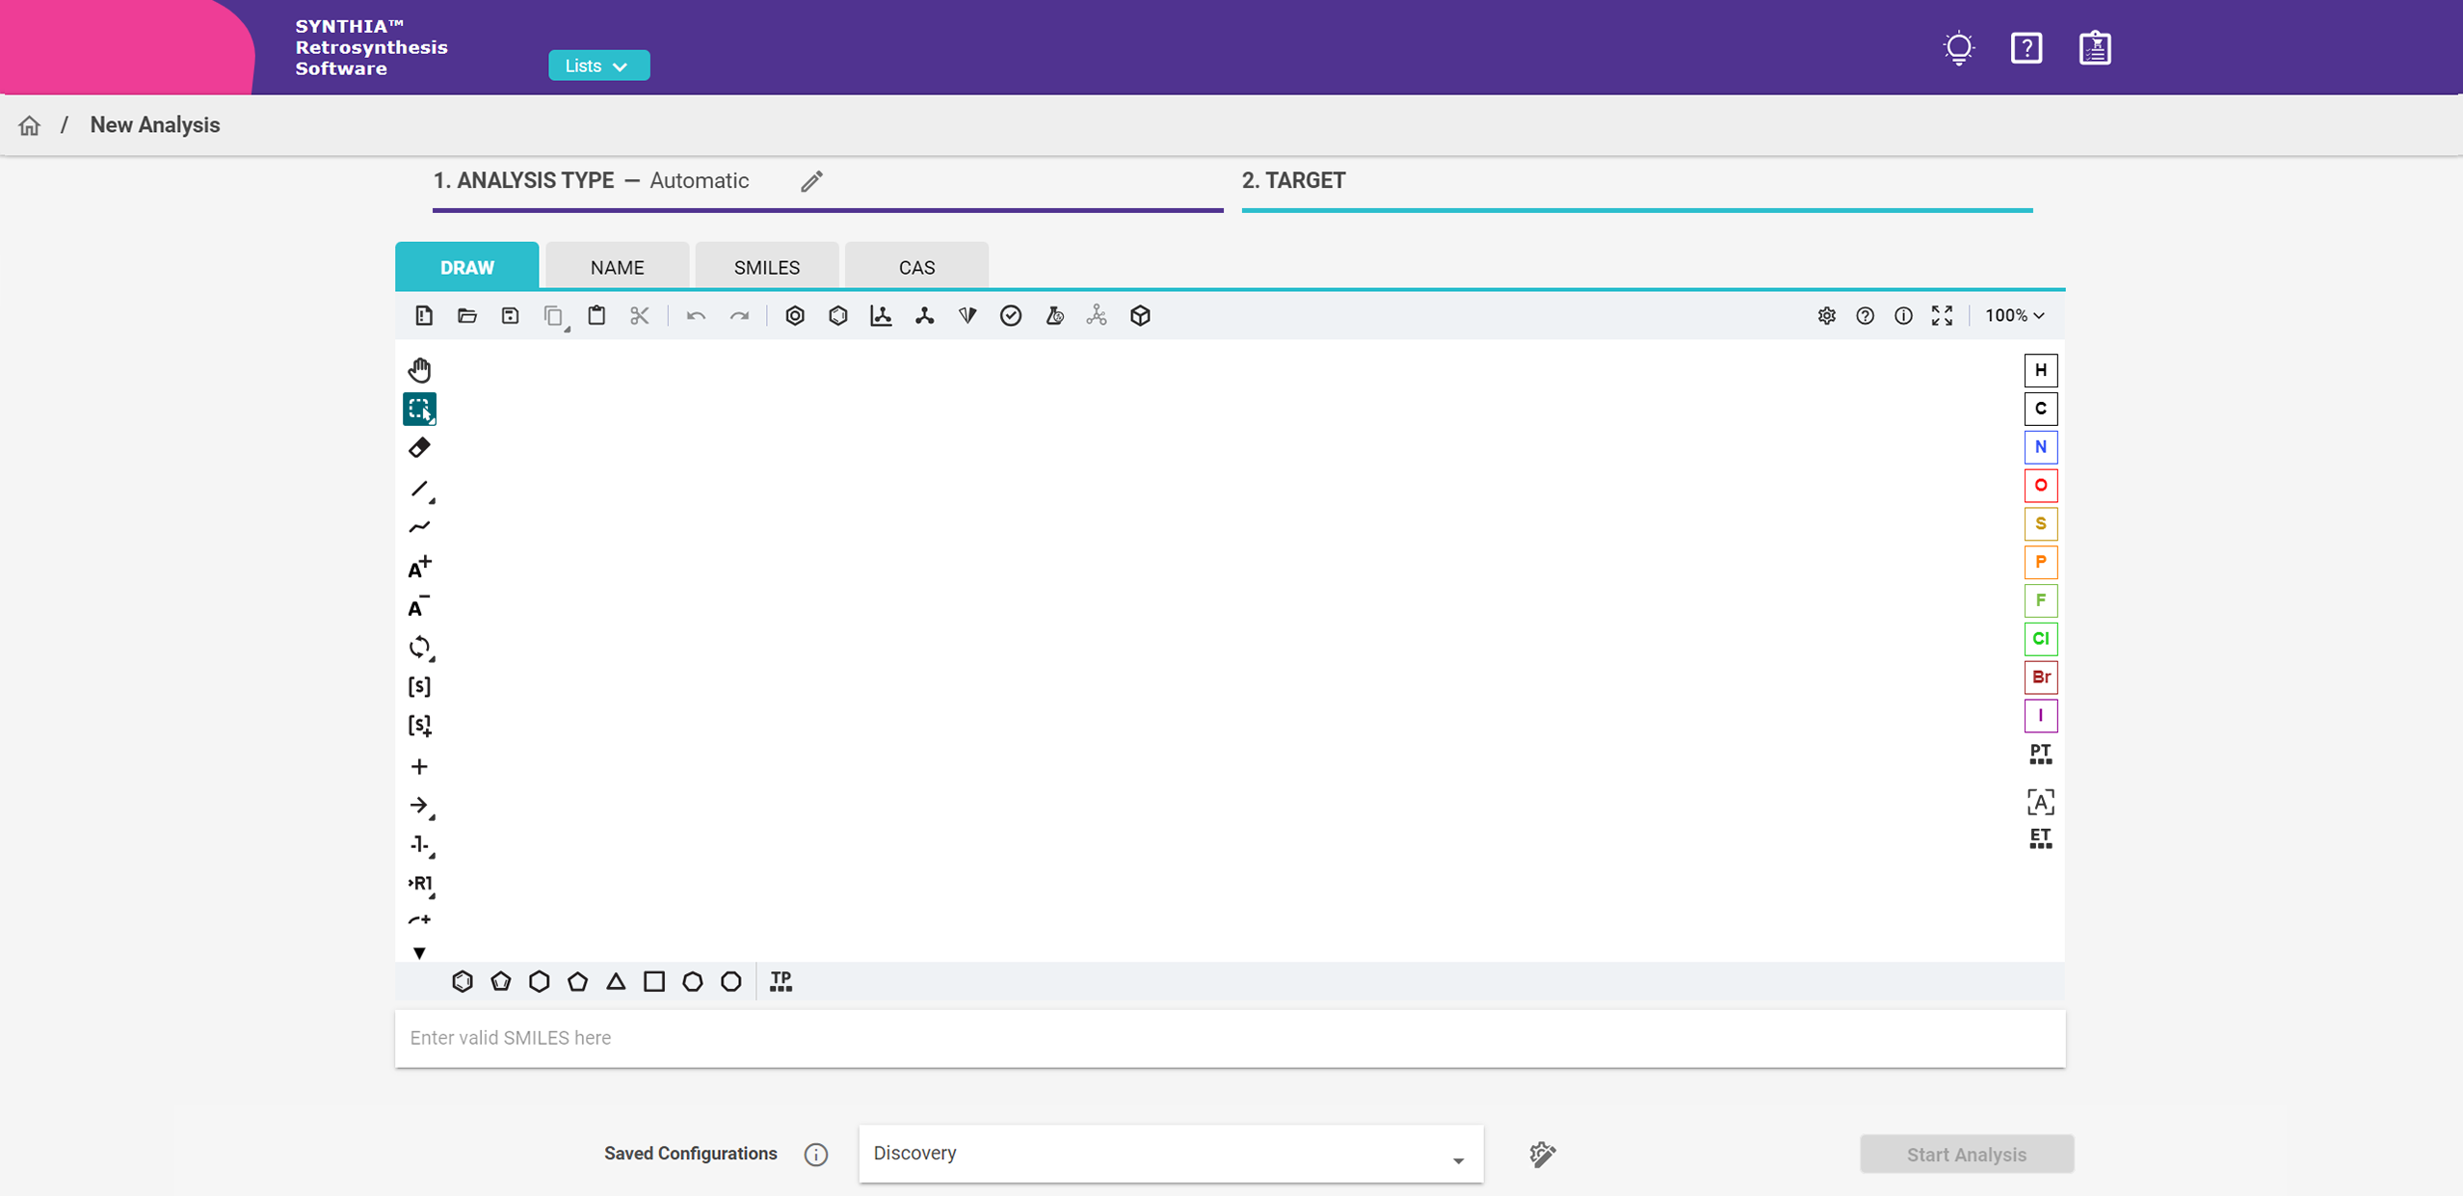Open the 100% zoom level dropdown

tap(2014, 316)
